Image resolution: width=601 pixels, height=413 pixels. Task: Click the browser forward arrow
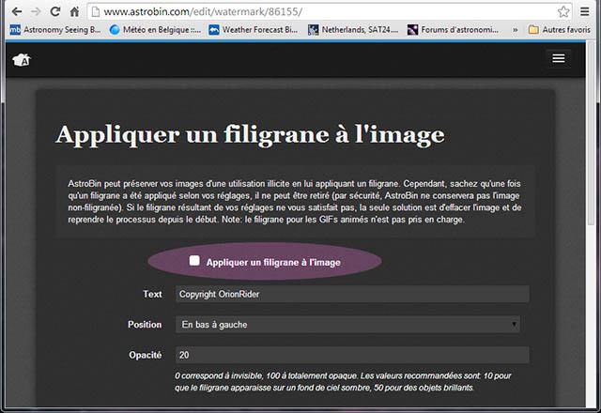36,12
